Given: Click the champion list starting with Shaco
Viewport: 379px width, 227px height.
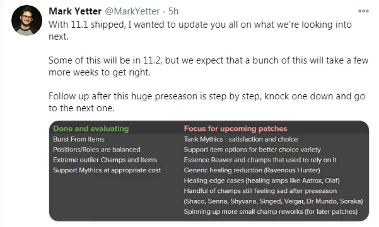Looking at the screenshot, I should 274,201.
